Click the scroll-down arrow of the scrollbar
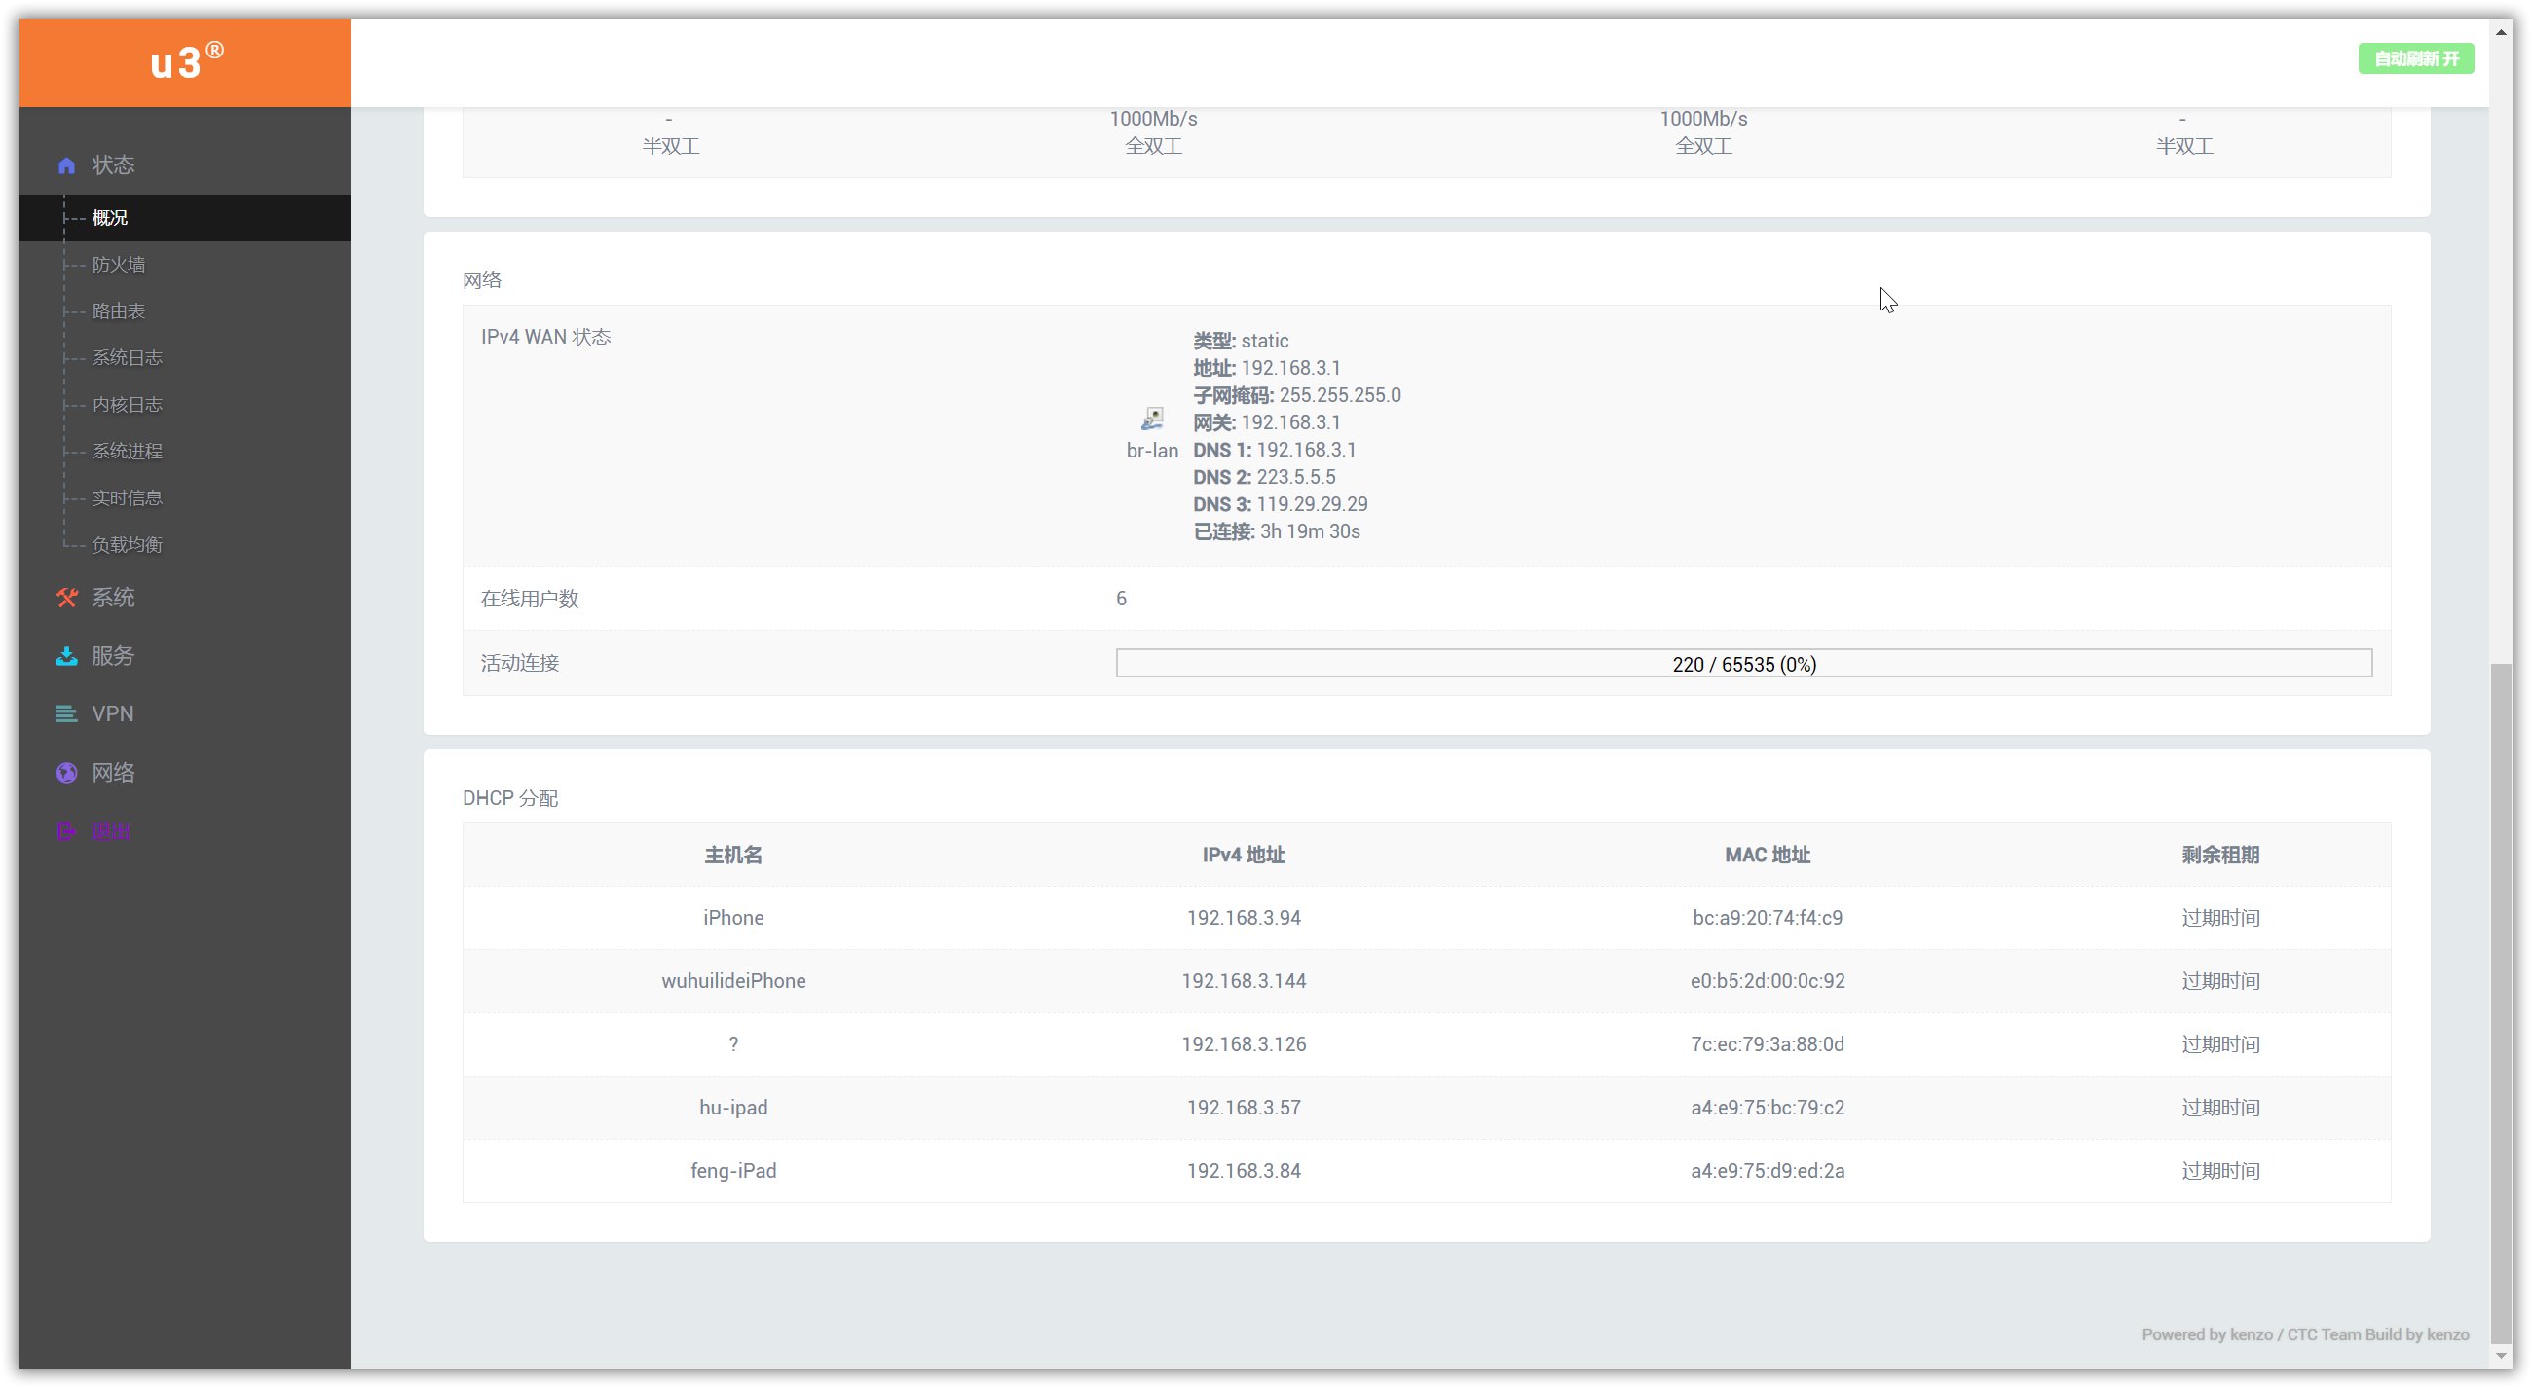This screenshot has width=2532, height=1388. tap(2501, 1356)
